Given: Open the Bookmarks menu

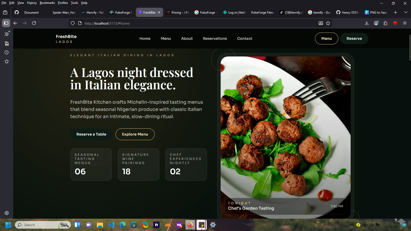Looking at the screenshot, I should (x=47, y=3).
